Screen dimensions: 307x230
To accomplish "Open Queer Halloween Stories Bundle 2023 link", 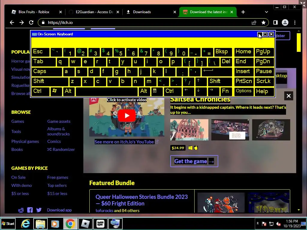I will (x=142, y=200).
